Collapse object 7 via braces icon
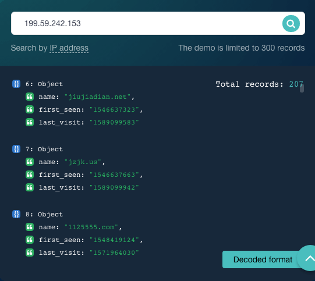 pos(16,149)
